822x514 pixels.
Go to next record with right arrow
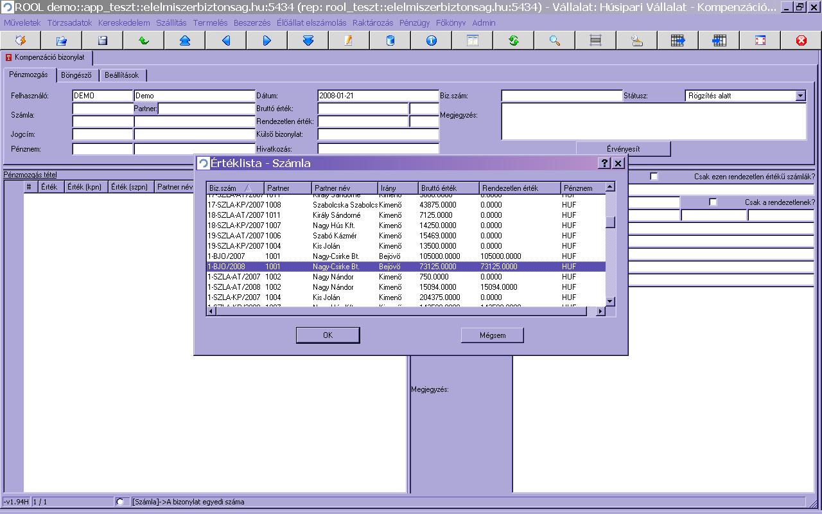[x=267, y=40]
